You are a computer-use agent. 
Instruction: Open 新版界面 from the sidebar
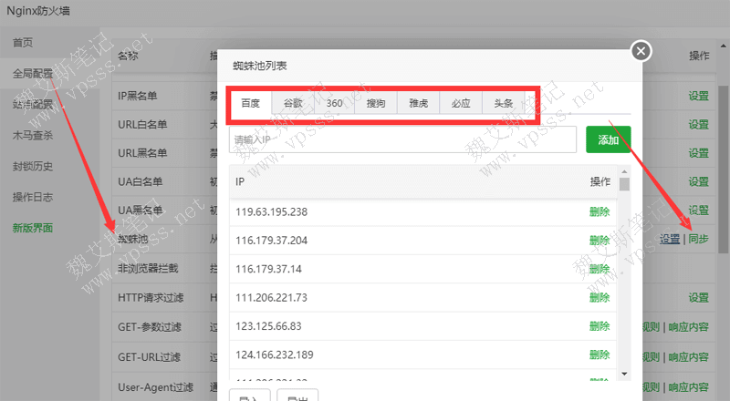pyautogui.click(x=32, y=228)
